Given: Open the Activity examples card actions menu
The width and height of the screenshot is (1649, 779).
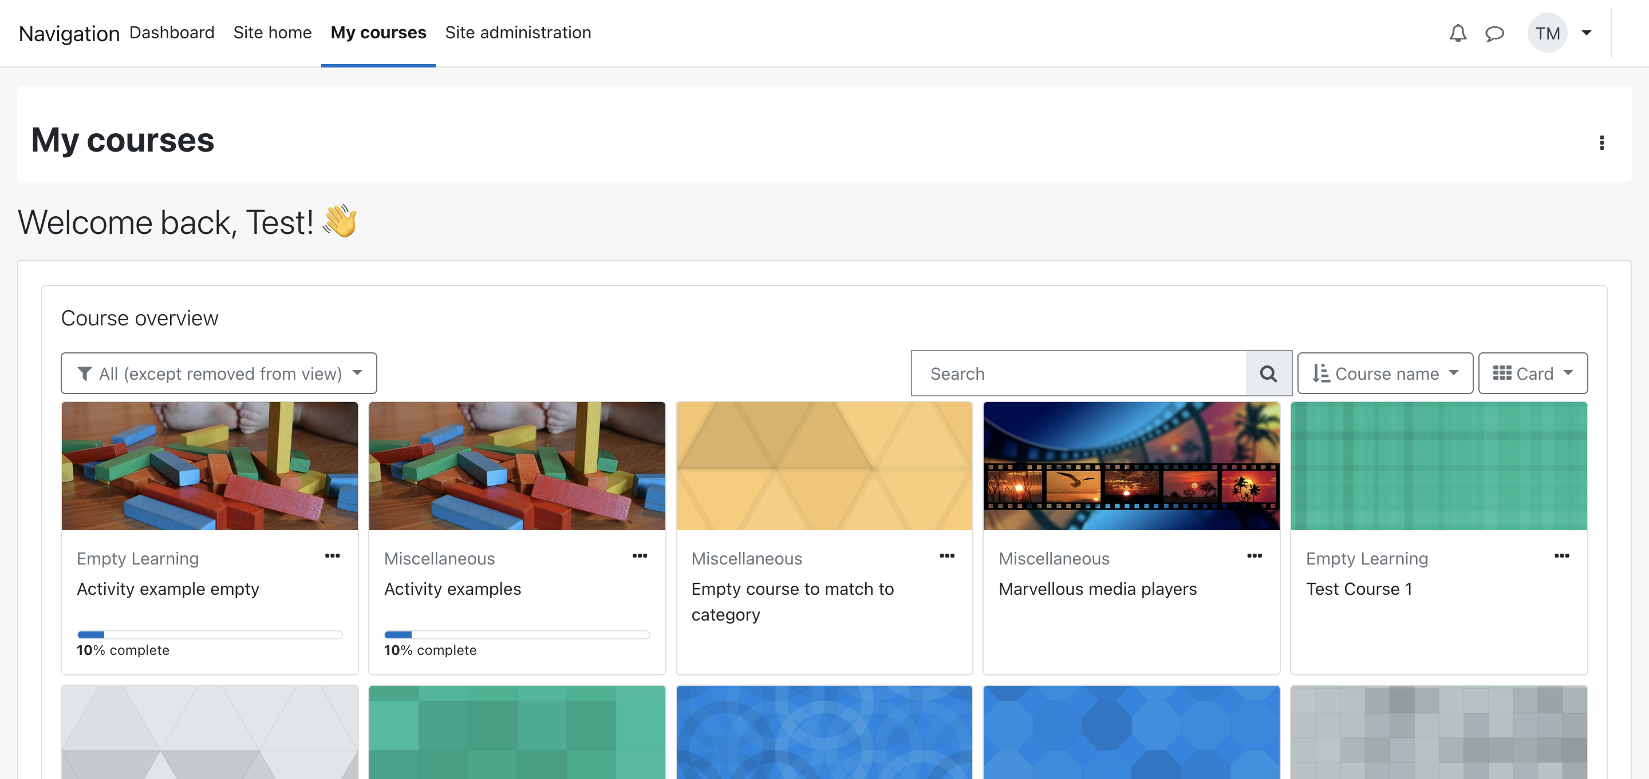Looking at the screenshot, I should 640,556.
